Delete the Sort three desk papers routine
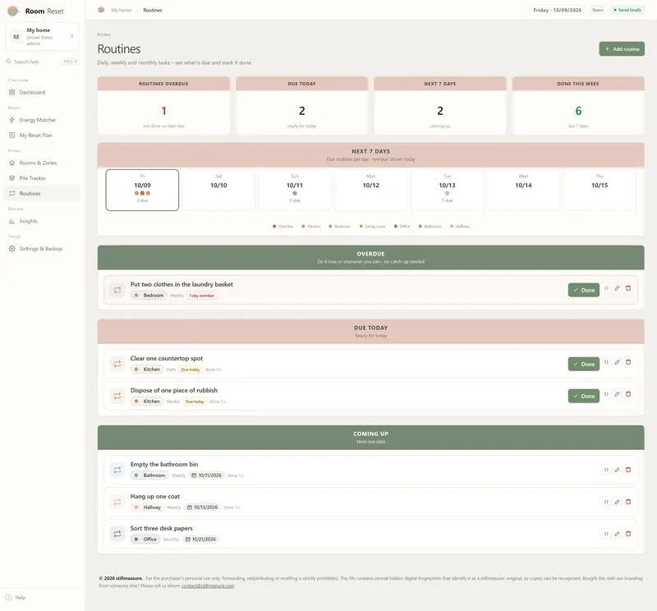 (x=628, y=534)
